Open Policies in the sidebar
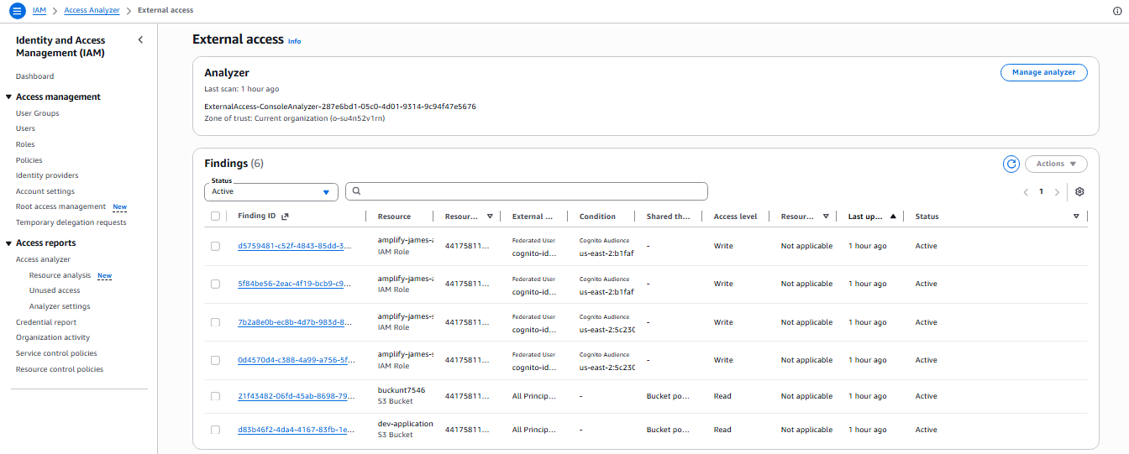 29,160
